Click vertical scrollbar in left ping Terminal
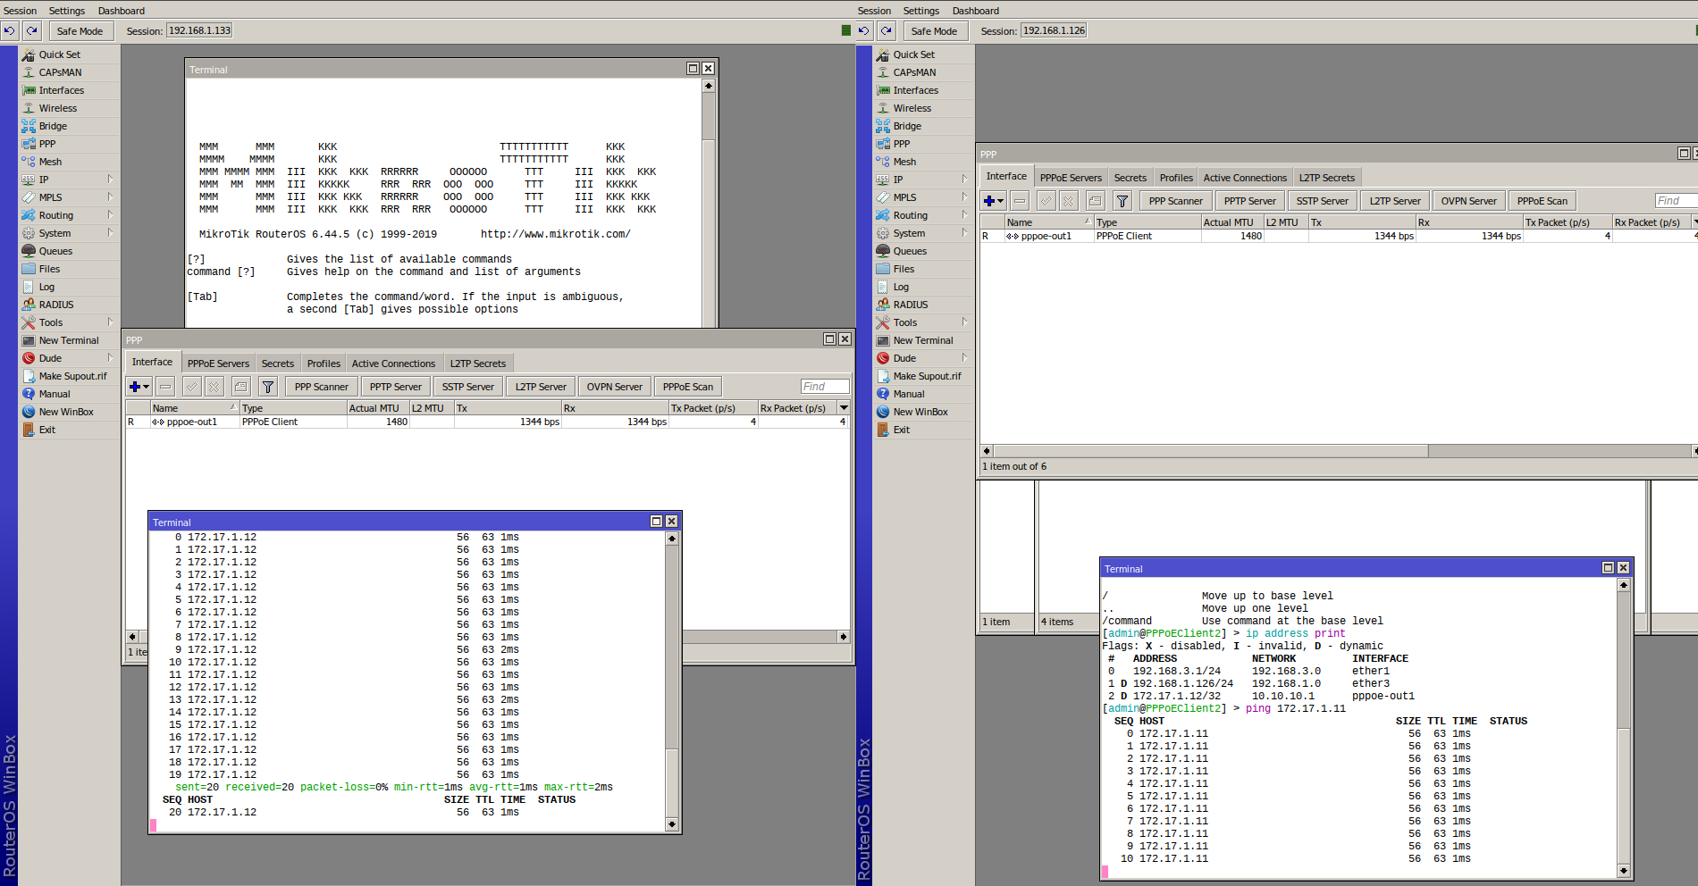Screen dimensions: 1698x886 (x=672, y=681)
